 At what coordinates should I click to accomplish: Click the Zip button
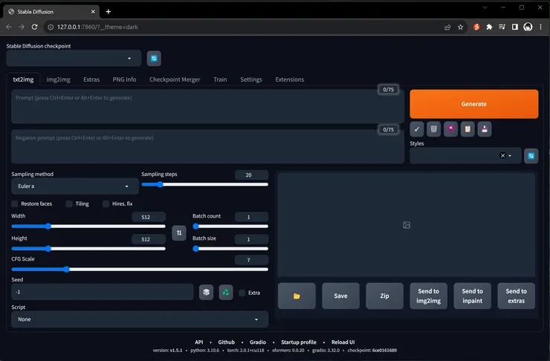coord(384,296)
